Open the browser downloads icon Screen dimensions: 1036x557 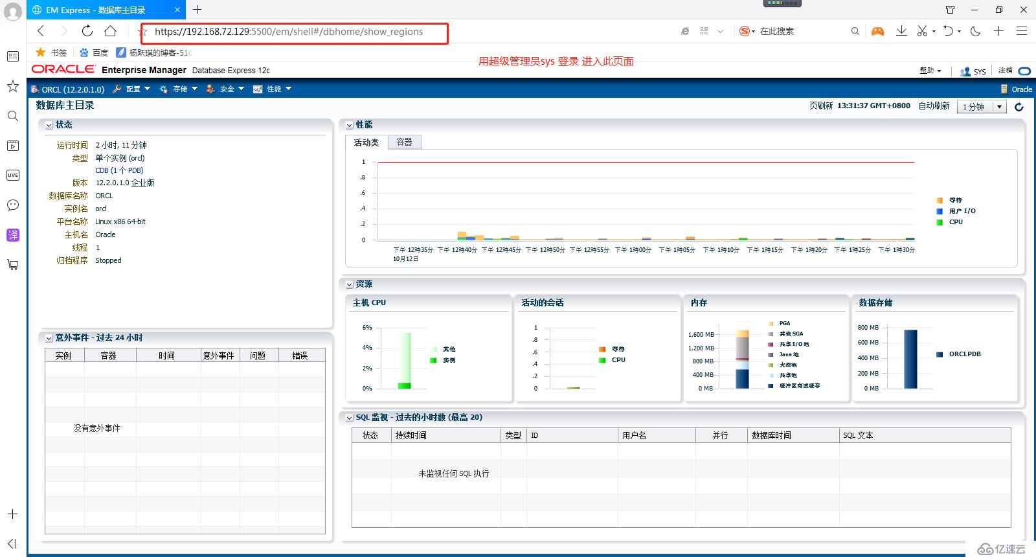[x=901, y=31]
